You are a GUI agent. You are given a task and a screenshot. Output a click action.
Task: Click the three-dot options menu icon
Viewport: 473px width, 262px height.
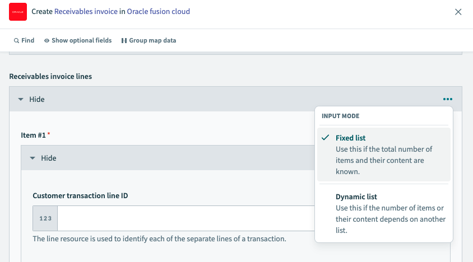[447, 99]
